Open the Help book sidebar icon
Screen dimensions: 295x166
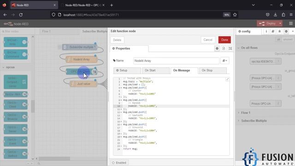click(x=273, y=31)
